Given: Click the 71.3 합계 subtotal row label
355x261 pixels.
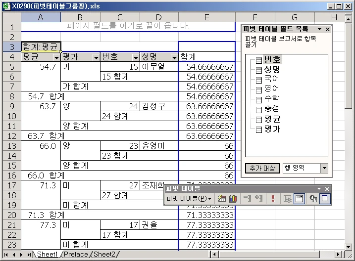Looking at the screenshot, I should 100,215.
